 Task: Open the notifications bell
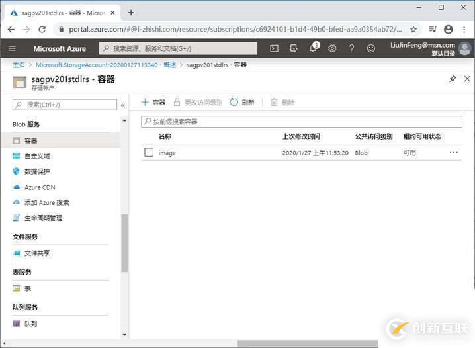pos(314,48)
